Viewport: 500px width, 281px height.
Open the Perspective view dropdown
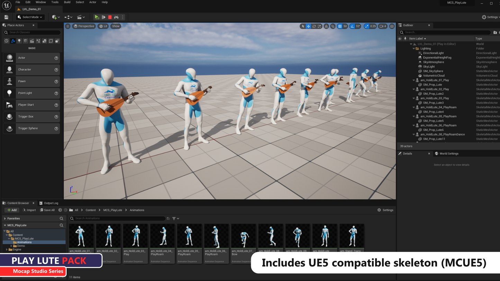[84, 26]
